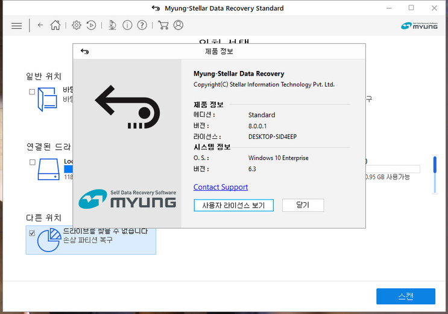Uncheck the 드라이브를 찾을 수 없습니다 checkbox

tap(32, 233)
